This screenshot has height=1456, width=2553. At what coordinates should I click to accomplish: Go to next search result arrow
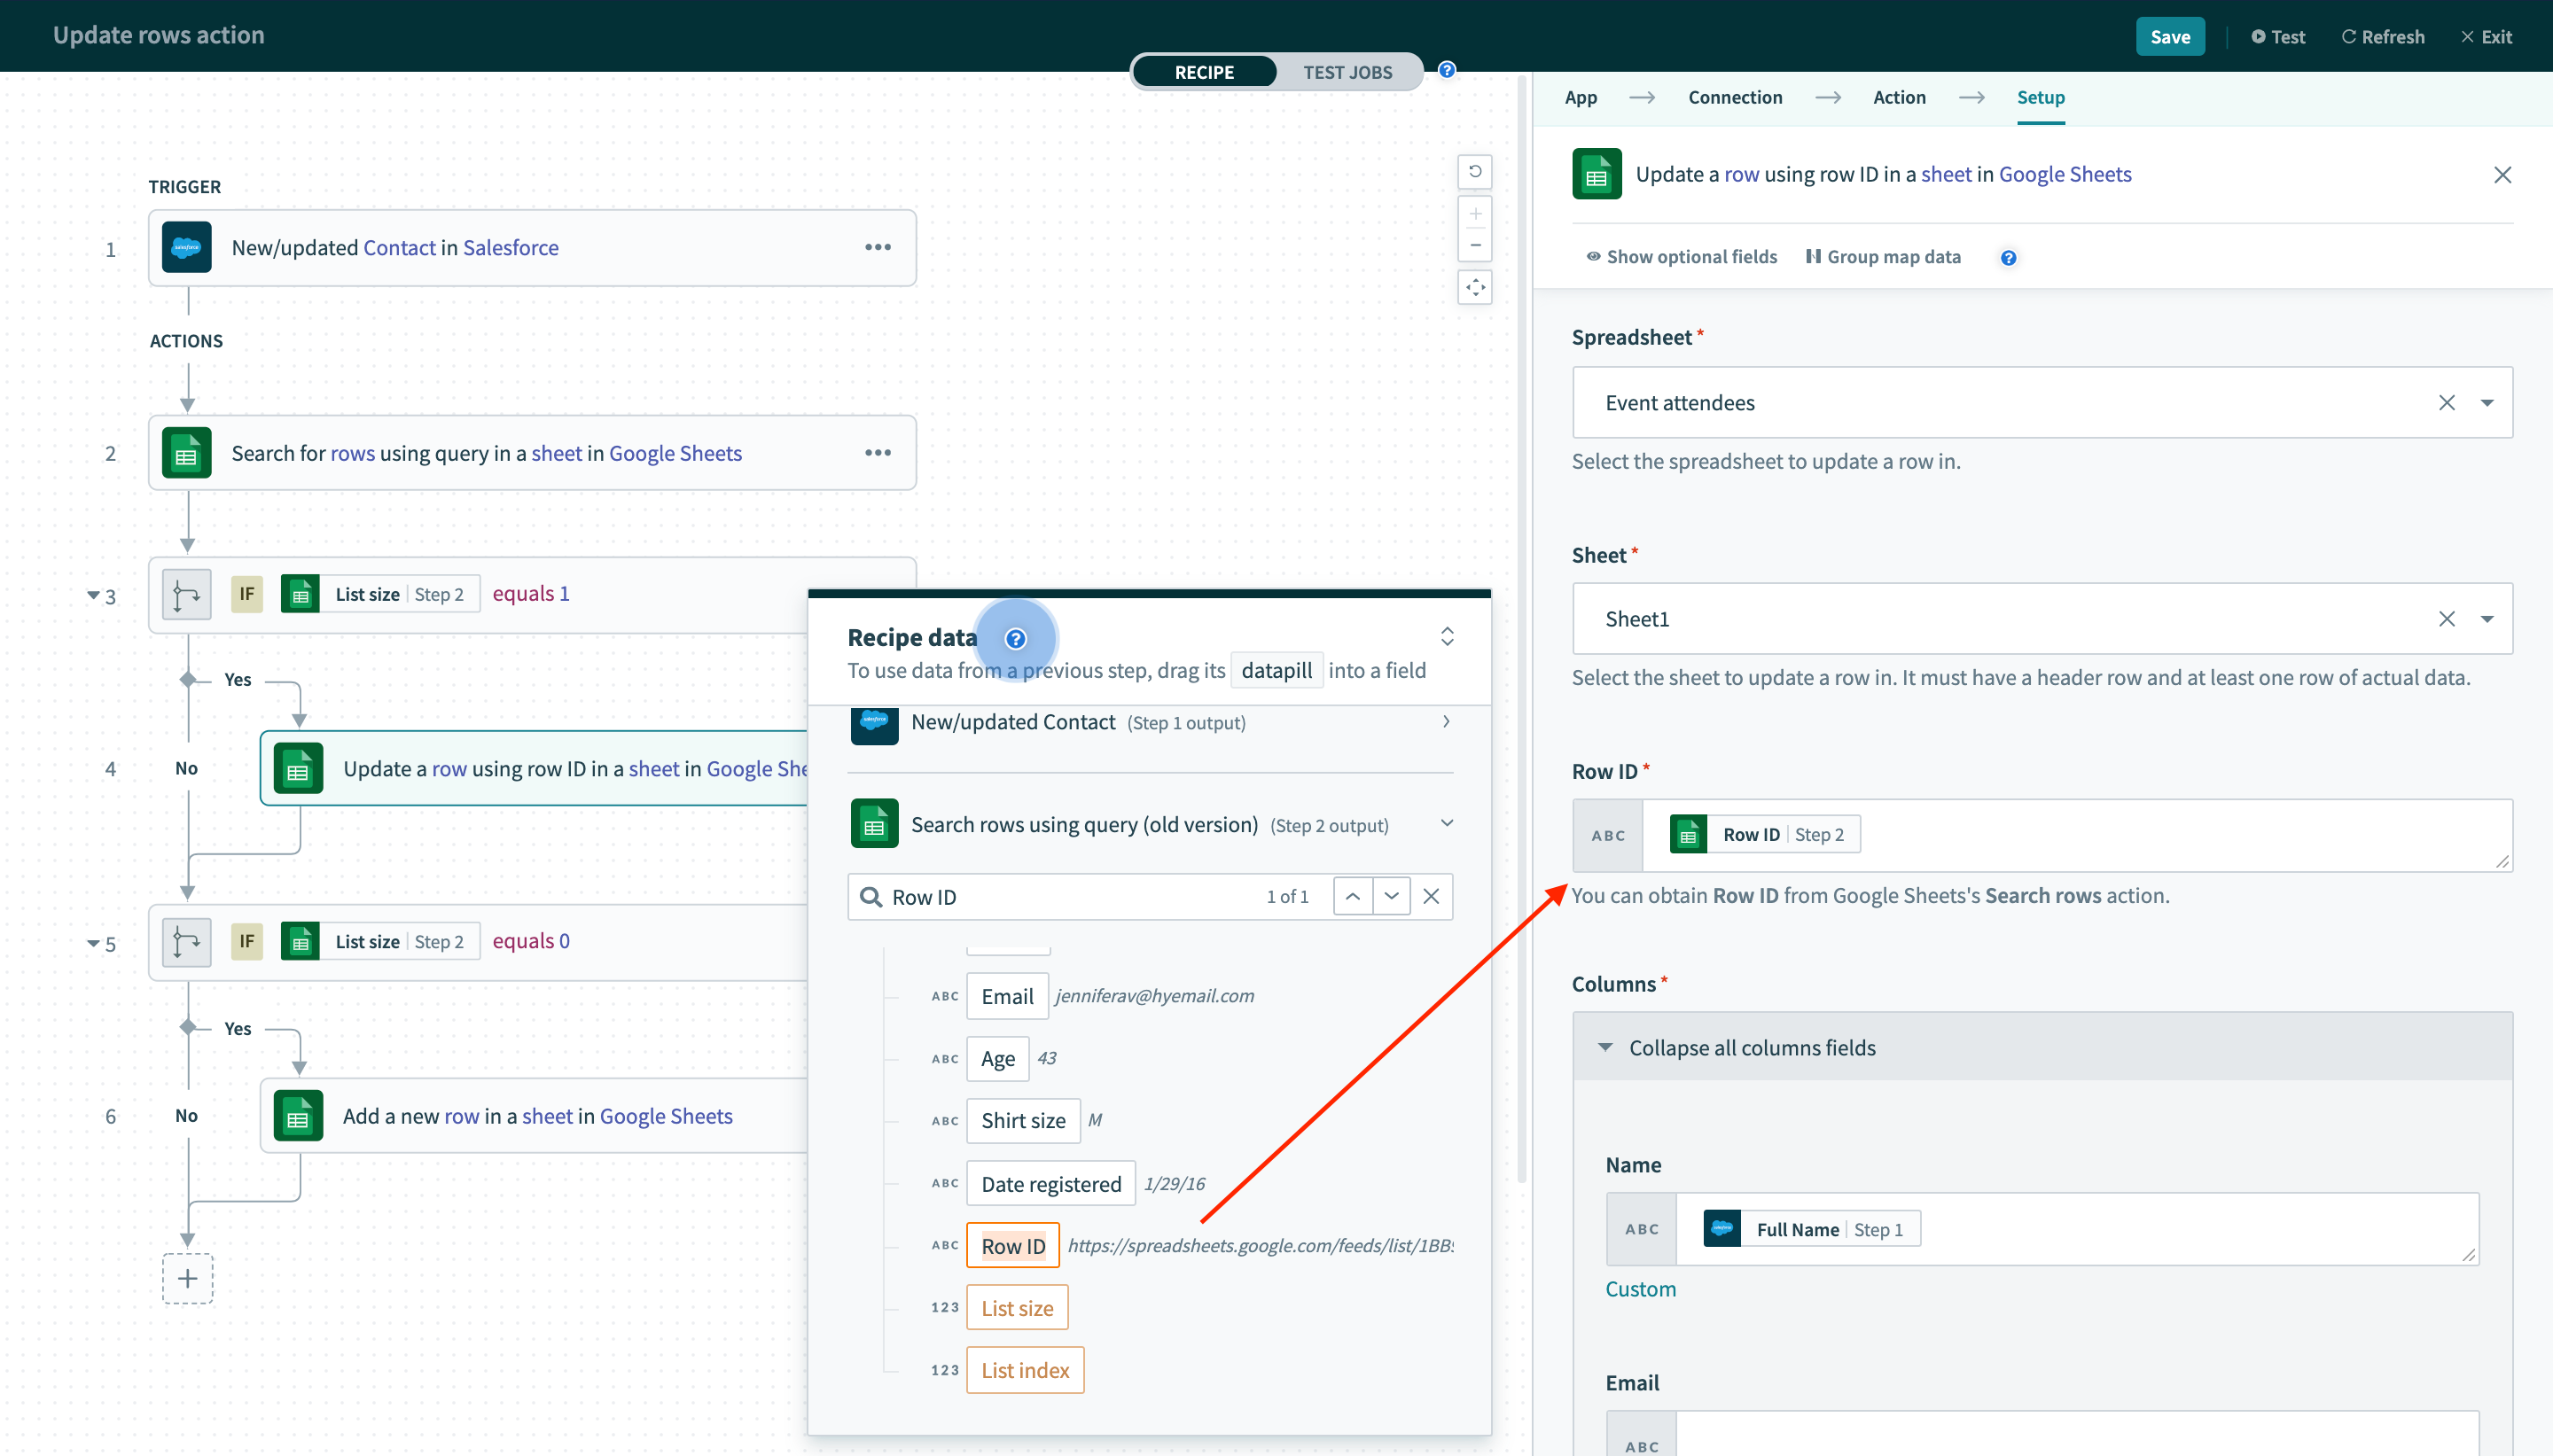(x=1391, y=896)
